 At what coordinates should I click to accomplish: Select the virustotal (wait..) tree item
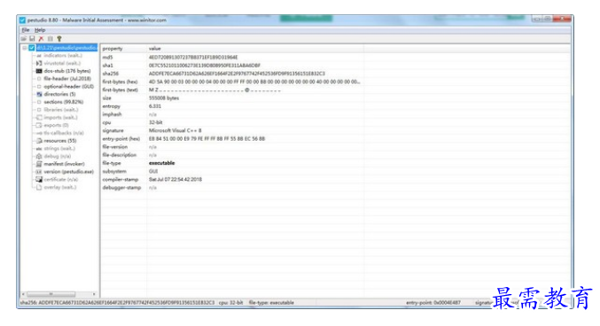(x=62, y=63)
